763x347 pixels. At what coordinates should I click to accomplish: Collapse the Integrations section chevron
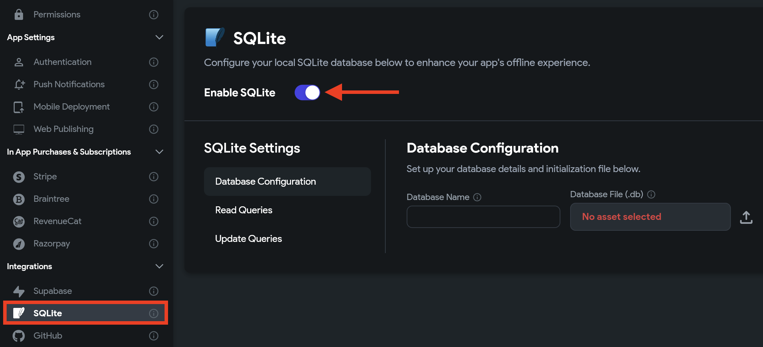pyautogui.click(x=159, y=266)
